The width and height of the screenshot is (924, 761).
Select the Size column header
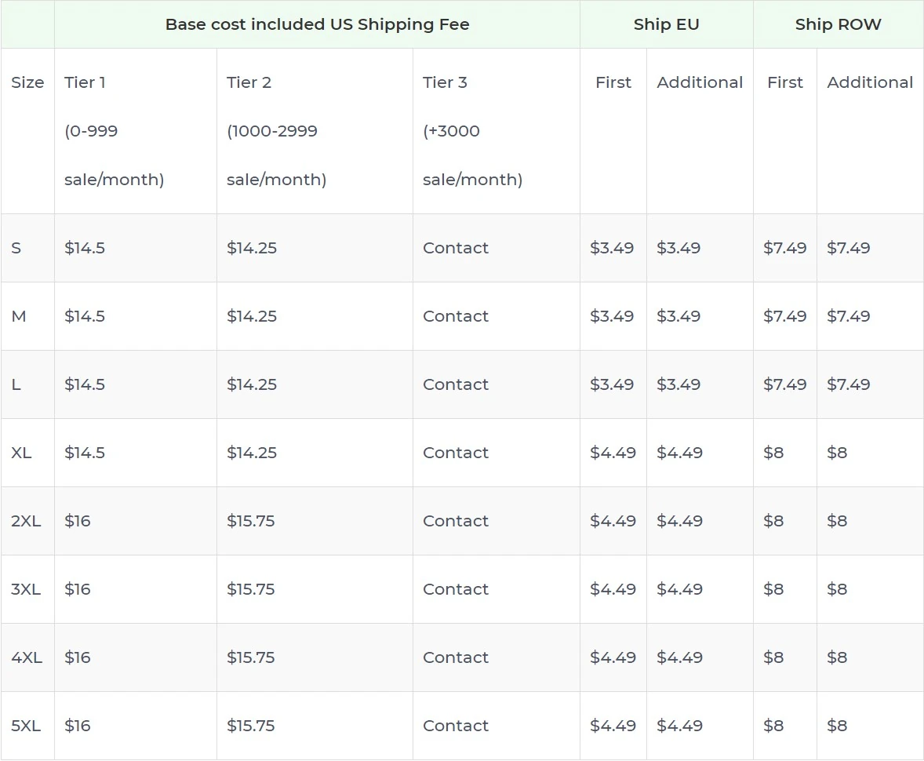[27, 82]
